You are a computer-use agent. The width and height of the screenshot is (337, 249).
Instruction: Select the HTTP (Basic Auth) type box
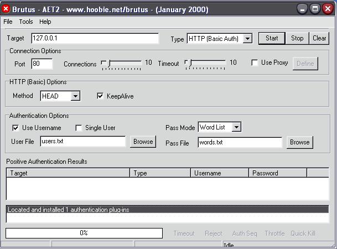point(220,39)
